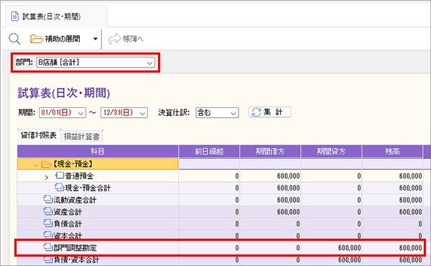Expand the 普通預金 row chevron
The image size is (431, 266).
47,178
